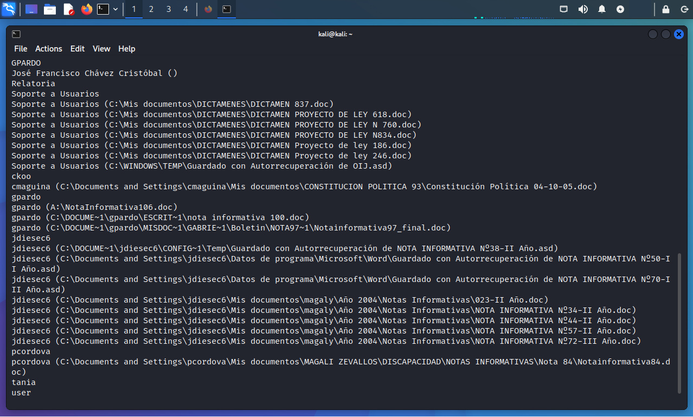Switch to workspace 2
Viewport: 693px width, 417px height.
(x=151, y=9)
